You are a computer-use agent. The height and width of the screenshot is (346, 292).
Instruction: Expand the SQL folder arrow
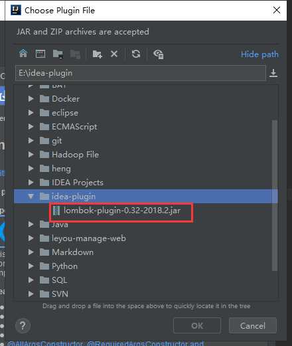tap(31, 280)
